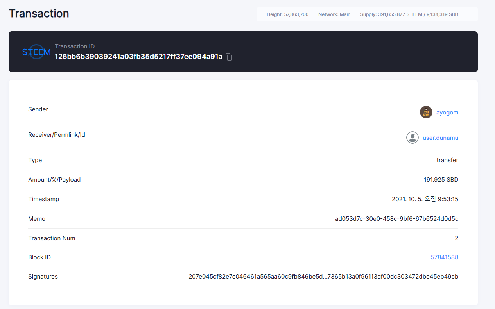Open the sender ayogom profile link
Viewport: 495px width, 309px height.
[447, 113]
